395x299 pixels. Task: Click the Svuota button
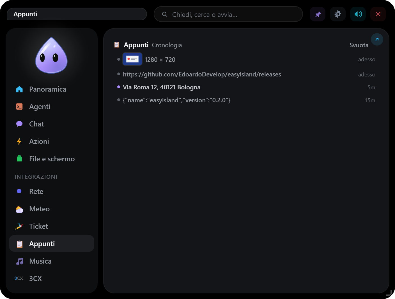tap(359, 45)
